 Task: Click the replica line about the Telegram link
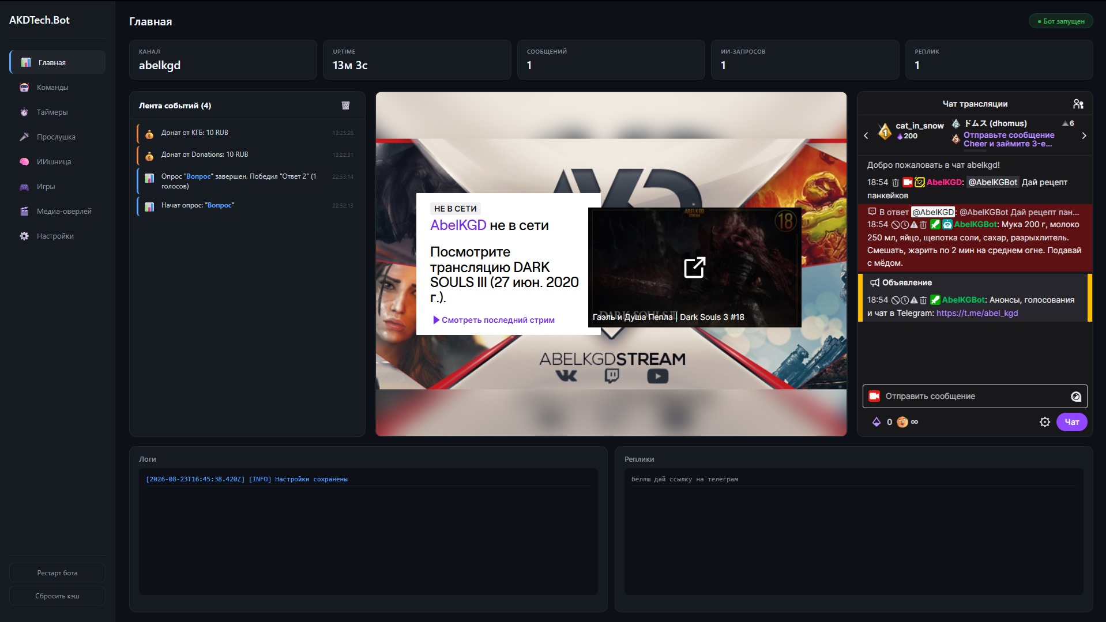click(684, 479)
